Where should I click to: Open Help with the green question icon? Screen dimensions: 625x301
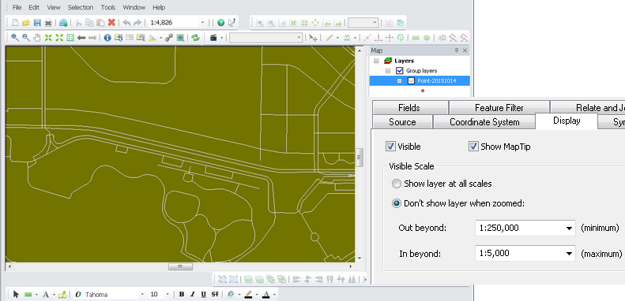coord(220,23)
